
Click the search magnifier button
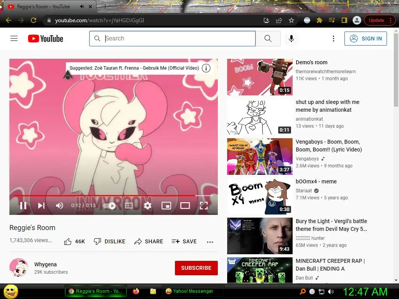[x=268, y=39]
